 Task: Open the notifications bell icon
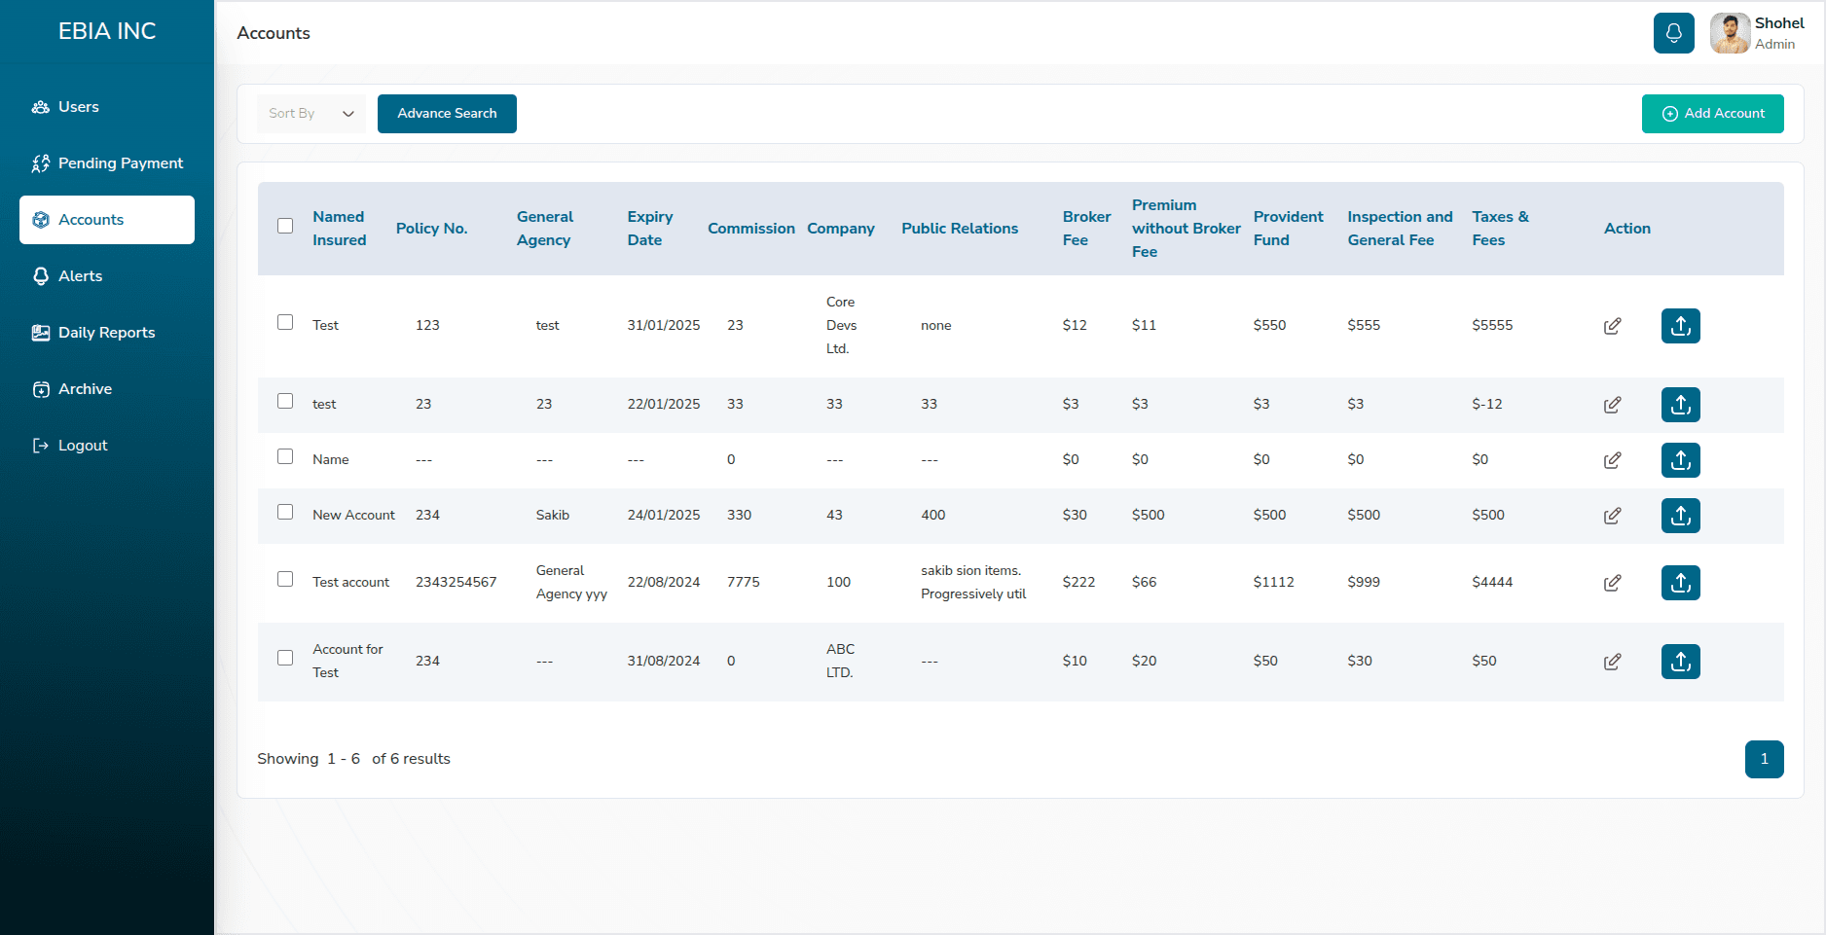[1673, 33]
